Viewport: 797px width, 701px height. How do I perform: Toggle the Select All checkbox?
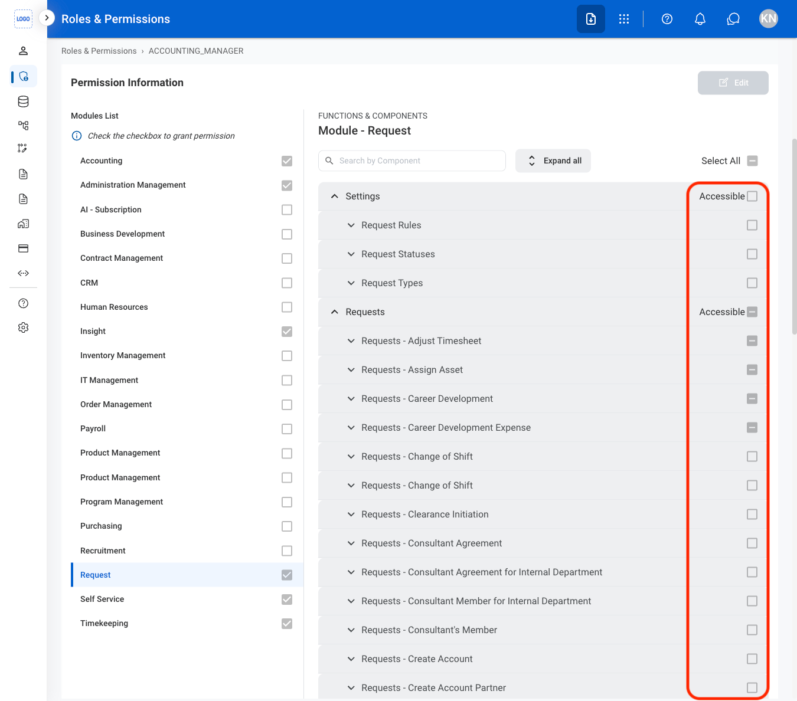pos(752,160)
